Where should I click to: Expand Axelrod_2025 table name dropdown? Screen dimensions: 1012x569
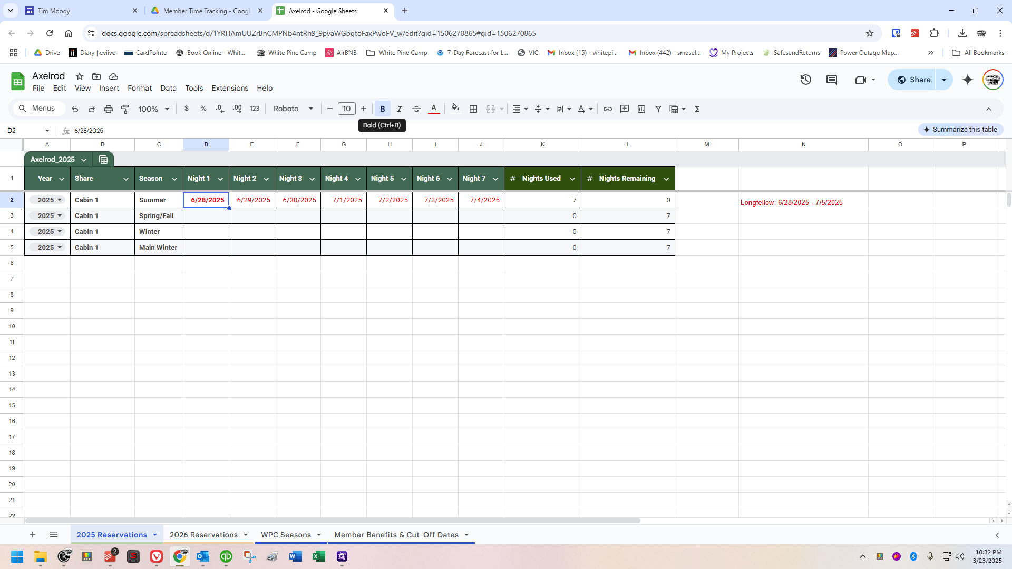click(84, 160)
